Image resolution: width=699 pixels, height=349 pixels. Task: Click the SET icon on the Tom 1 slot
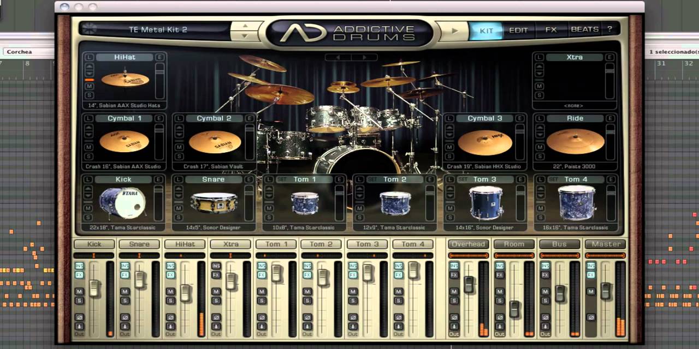tap(282, 179)
